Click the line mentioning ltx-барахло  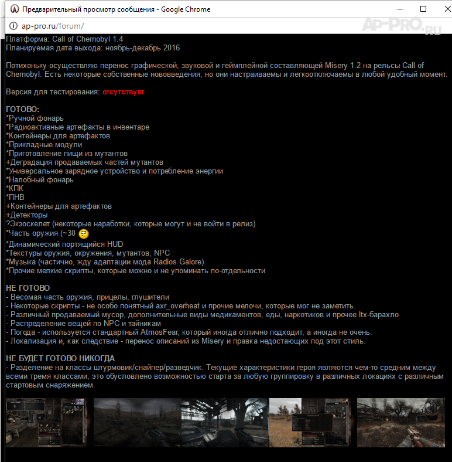click(x=203, y=315)
